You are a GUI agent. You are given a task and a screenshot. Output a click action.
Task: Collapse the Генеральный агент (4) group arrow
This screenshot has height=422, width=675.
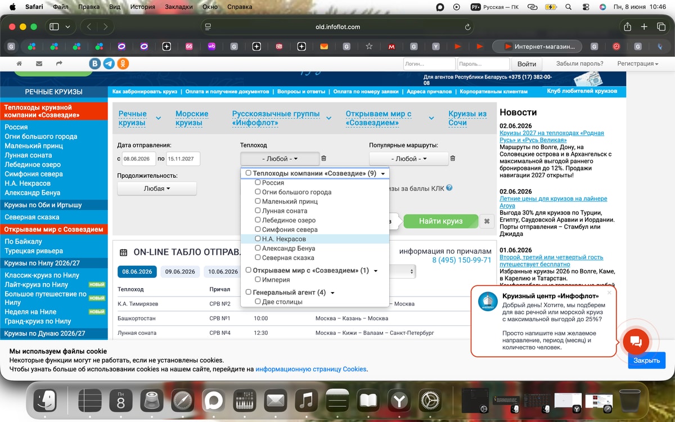point(332,293)
